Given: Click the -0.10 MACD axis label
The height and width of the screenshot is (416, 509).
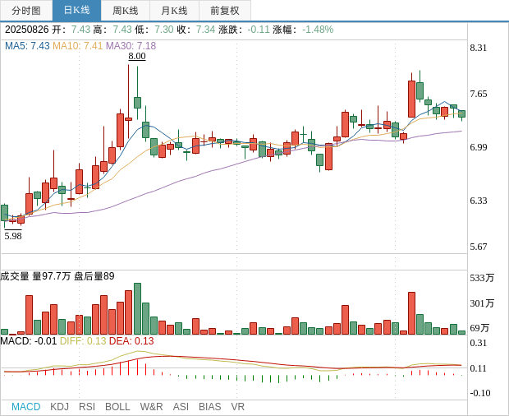Looking at the screenshot, I should pyautogui.click(x=479, y=393).
